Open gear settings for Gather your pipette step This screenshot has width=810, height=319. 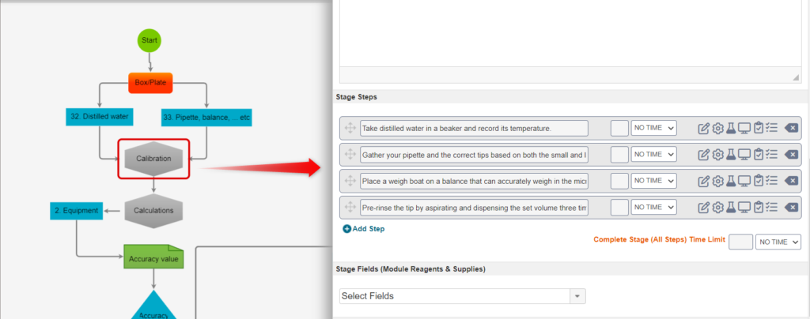pos(717,154)
